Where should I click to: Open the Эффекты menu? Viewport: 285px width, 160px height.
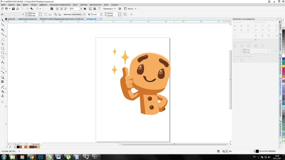43,5
